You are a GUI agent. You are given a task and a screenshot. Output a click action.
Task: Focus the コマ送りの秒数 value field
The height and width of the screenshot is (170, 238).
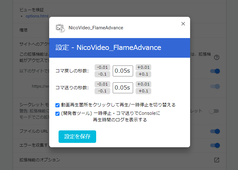click(x=123, y=88)
